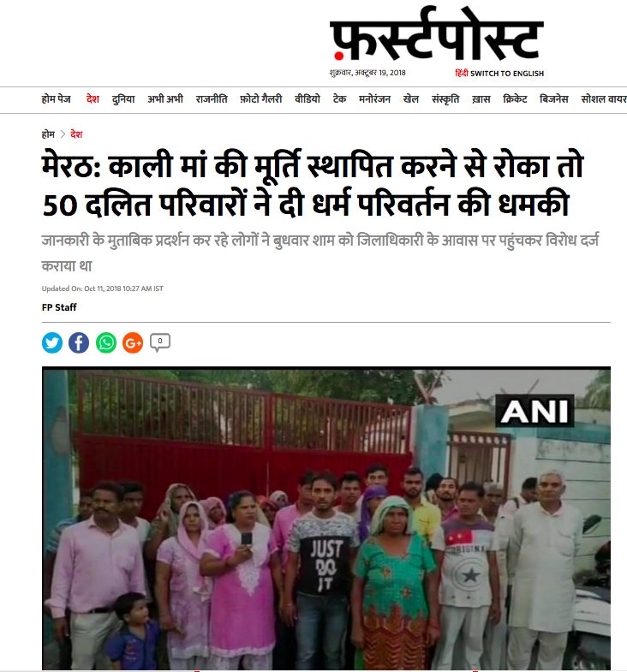Image resolution: width=627 pixels, height=672 pixels.
Task: Open the क्रिकेट menu item
Action: [515, 99]
